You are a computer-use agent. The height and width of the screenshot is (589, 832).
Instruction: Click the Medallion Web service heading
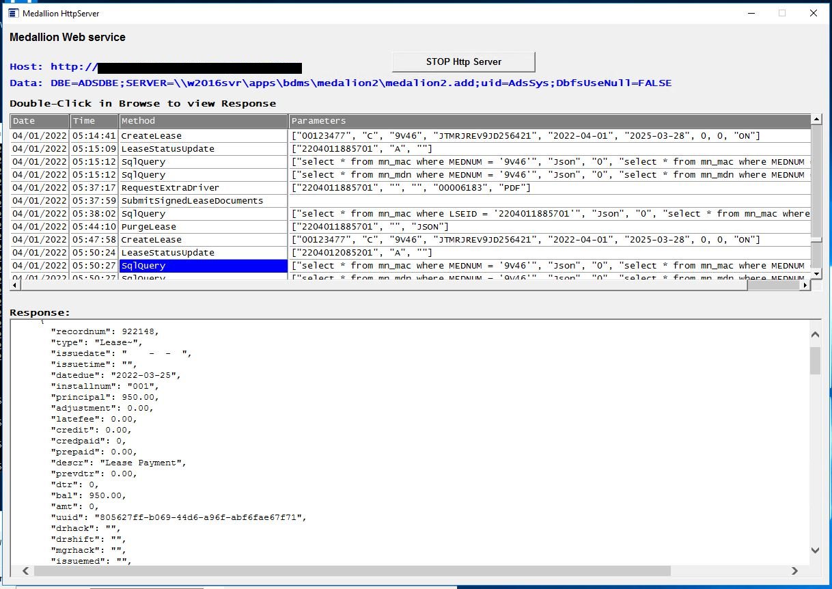click(x=68, y=38)
